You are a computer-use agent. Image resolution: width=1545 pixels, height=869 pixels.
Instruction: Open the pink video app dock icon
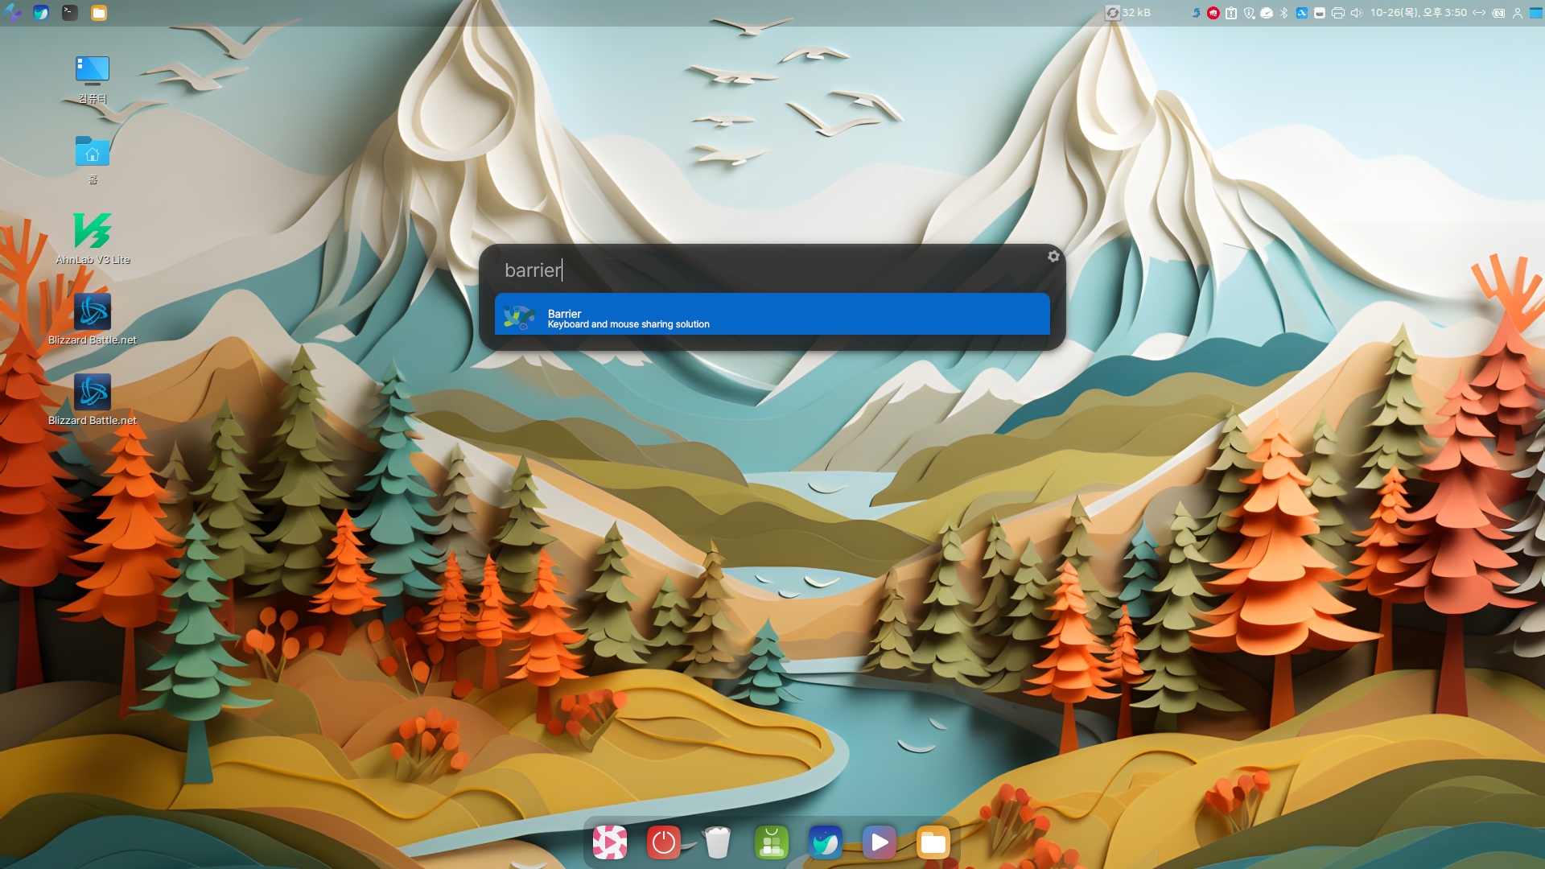click(x=609, y=842)
